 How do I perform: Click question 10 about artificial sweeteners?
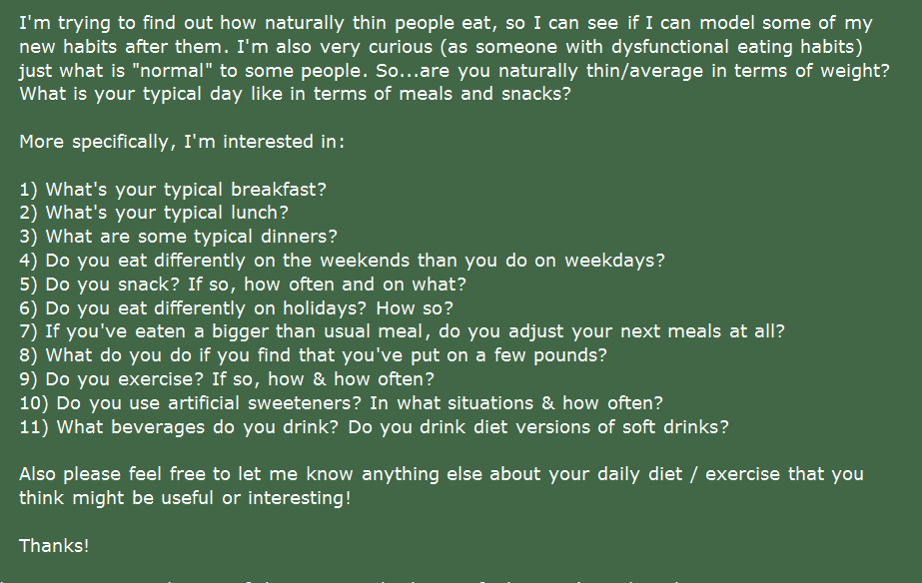coord(341,403)
